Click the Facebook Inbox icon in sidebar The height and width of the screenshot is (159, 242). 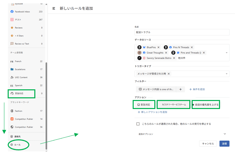click(12, 12)
